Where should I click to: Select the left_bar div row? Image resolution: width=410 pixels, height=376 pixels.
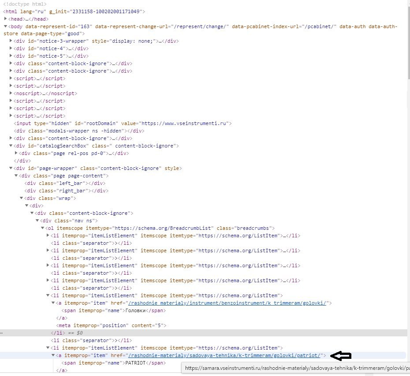[65, 183]
